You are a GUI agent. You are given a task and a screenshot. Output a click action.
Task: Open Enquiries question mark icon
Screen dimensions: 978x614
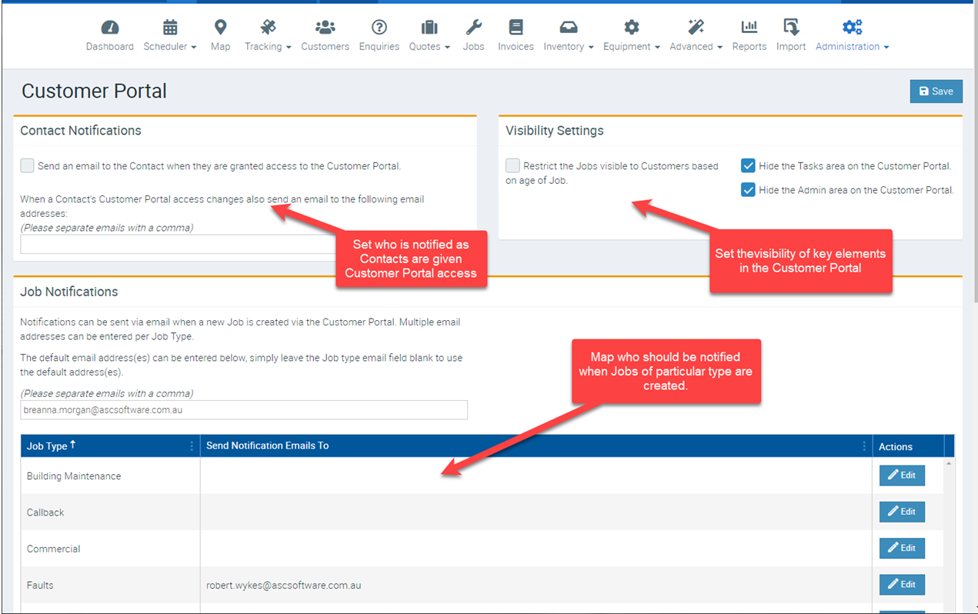(x=379, y=28)
